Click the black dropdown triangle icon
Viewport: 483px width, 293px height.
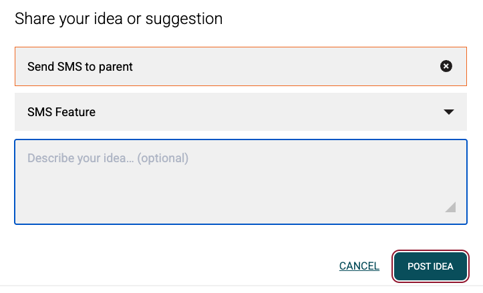click(449, 112)
